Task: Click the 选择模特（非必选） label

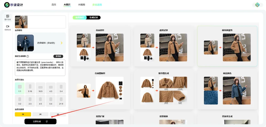Action: pyautogui.click(x=46, y=43)
